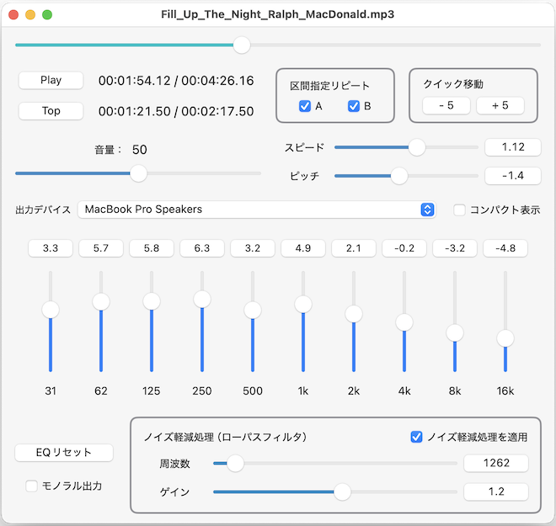The width and height of the screenshot is (556, 526).
Task: Enable the コンパクト表示 checkbox
Action: pyautogui.click(x=460, y=210)
